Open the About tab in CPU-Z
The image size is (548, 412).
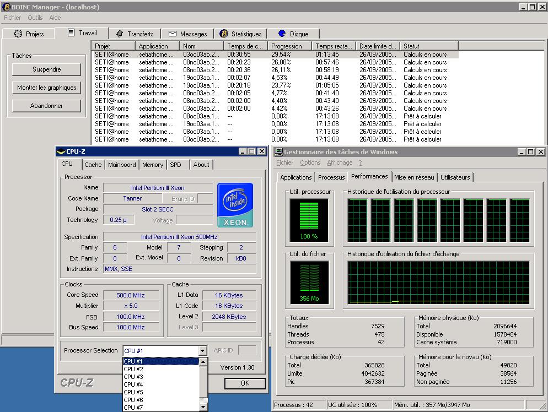(201, 165)
